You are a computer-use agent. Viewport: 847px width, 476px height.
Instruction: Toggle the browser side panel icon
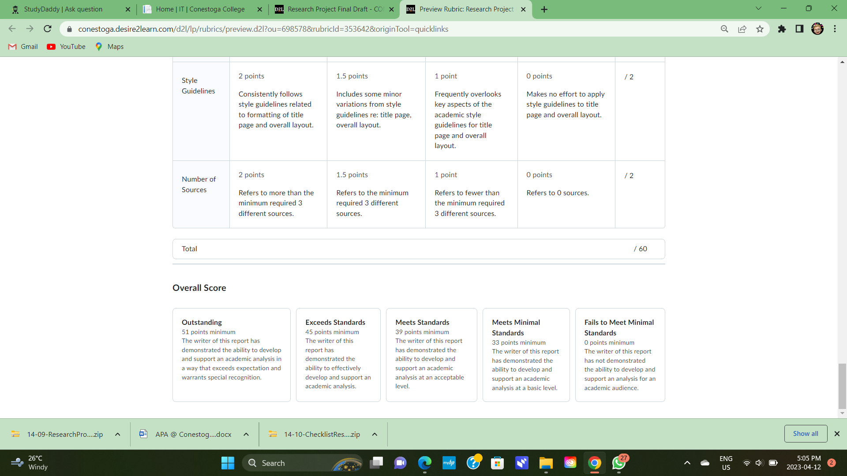tap(799, 29)
